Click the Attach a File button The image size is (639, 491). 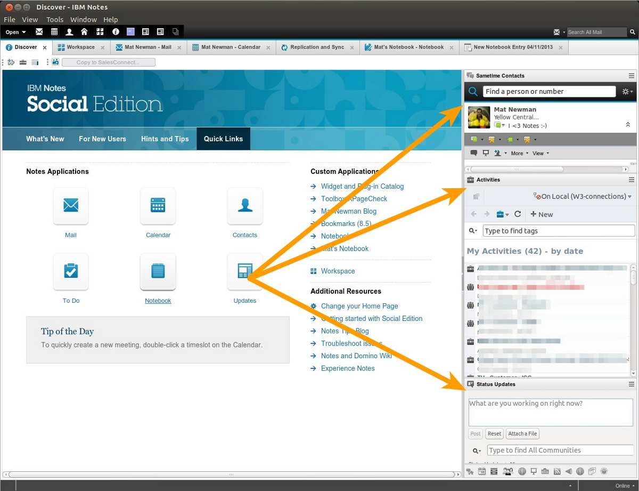522,433
